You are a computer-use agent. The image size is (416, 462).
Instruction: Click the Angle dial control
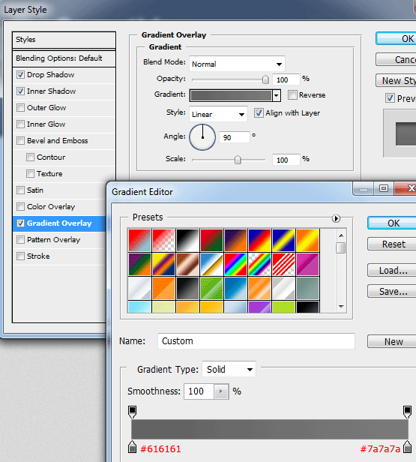coord(202,137)
